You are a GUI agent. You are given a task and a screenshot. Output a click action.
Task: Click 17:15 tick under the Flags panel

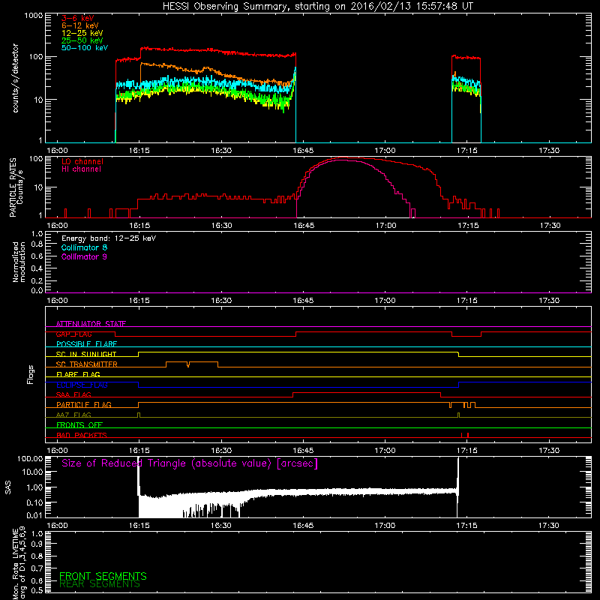coord(467,451)
